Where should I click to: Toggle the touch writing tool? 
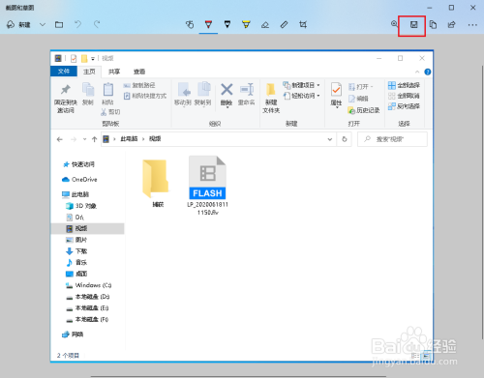[x=190, y=24]
